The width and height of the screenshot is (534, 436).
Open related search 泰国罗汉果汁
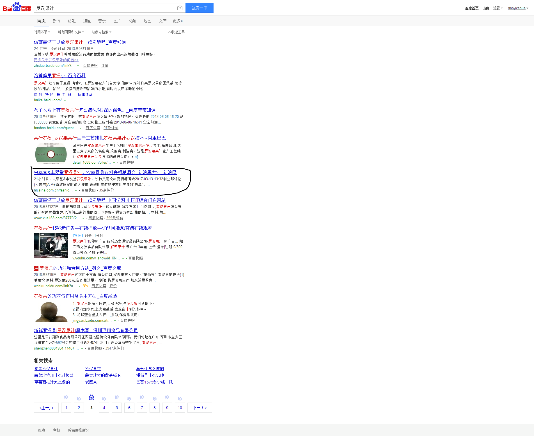coord(46,369)
